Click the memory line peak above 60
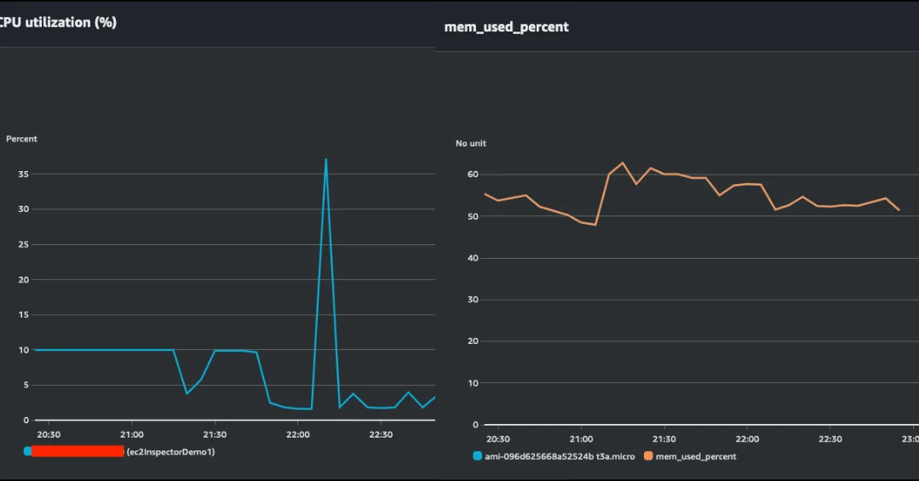919x481 pixels. 623,163
